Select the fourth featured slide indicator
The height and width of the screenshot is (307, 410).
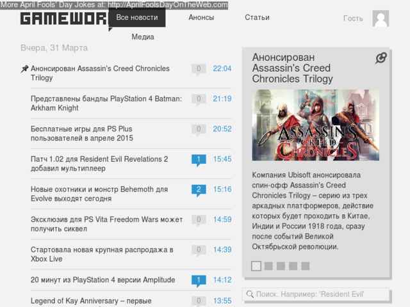[x=293, y=266]
